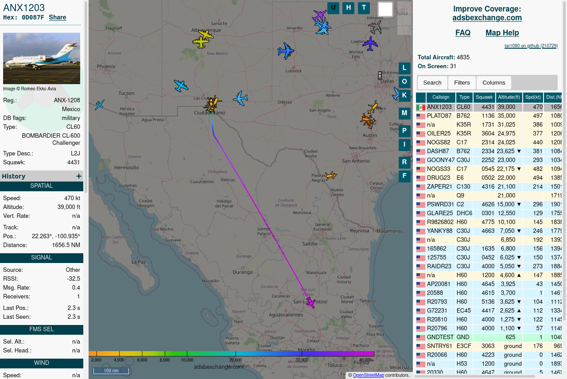Screen dimensions: 567x379
Task: Select the RAIDR23 row
Action: tap(489, 267)
